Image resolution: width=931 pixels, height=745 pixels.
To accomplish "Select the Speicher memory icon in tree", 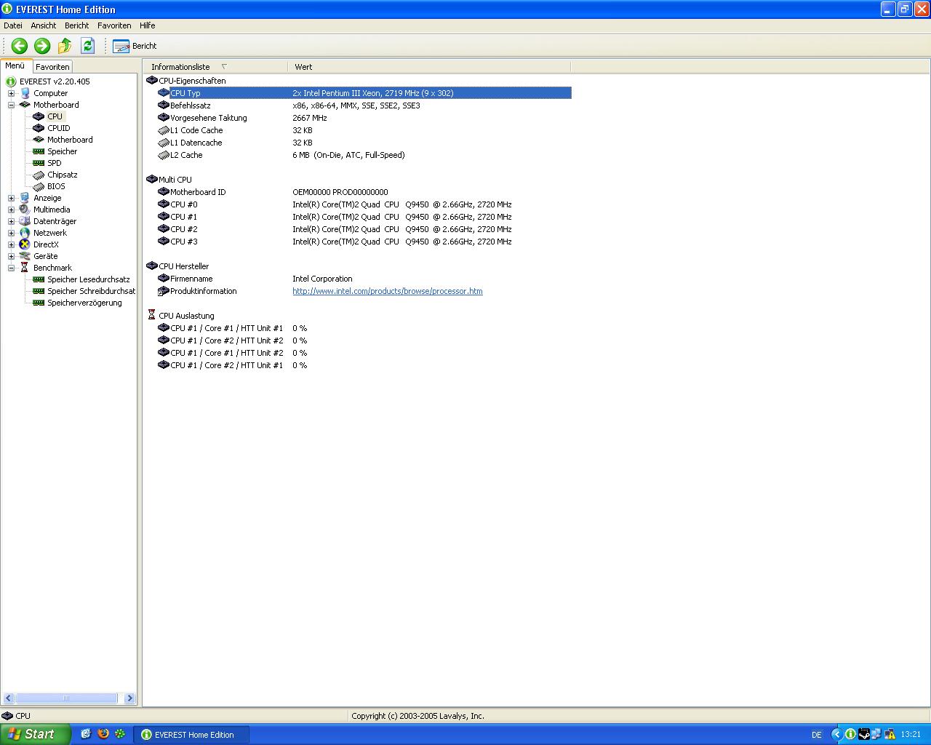I will pyautogui.click(x=39, y=151).
